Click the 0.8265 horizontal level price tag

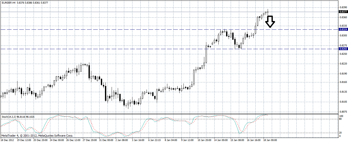click(x=343, y=49)
